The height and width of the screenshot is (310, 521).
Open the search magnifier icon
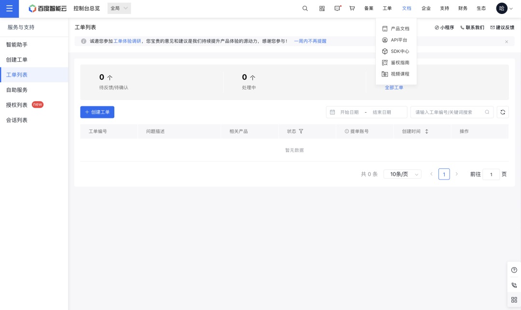tap(305, 8)
